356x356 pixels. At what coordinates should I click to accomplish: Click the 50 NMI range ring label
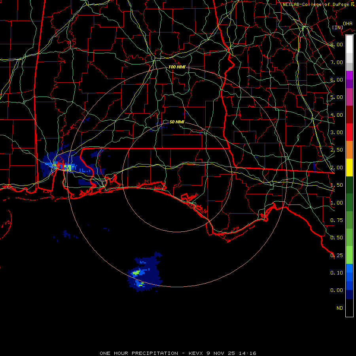(177, 122)
